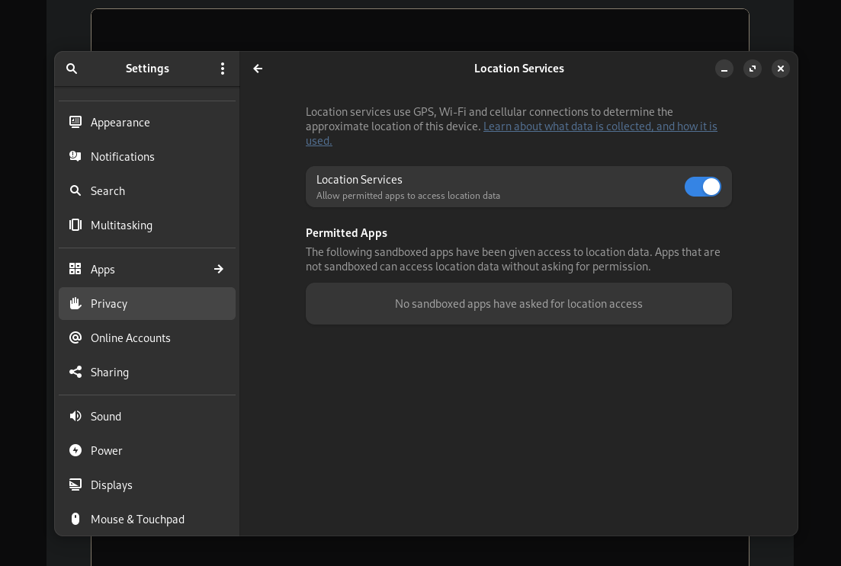
Task: Click the Location Services row title
Action: coord(359,180)
